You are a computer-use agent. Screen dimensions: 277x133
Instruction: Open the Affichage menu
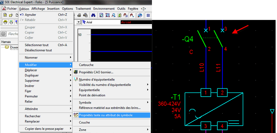tap(38, 9)
